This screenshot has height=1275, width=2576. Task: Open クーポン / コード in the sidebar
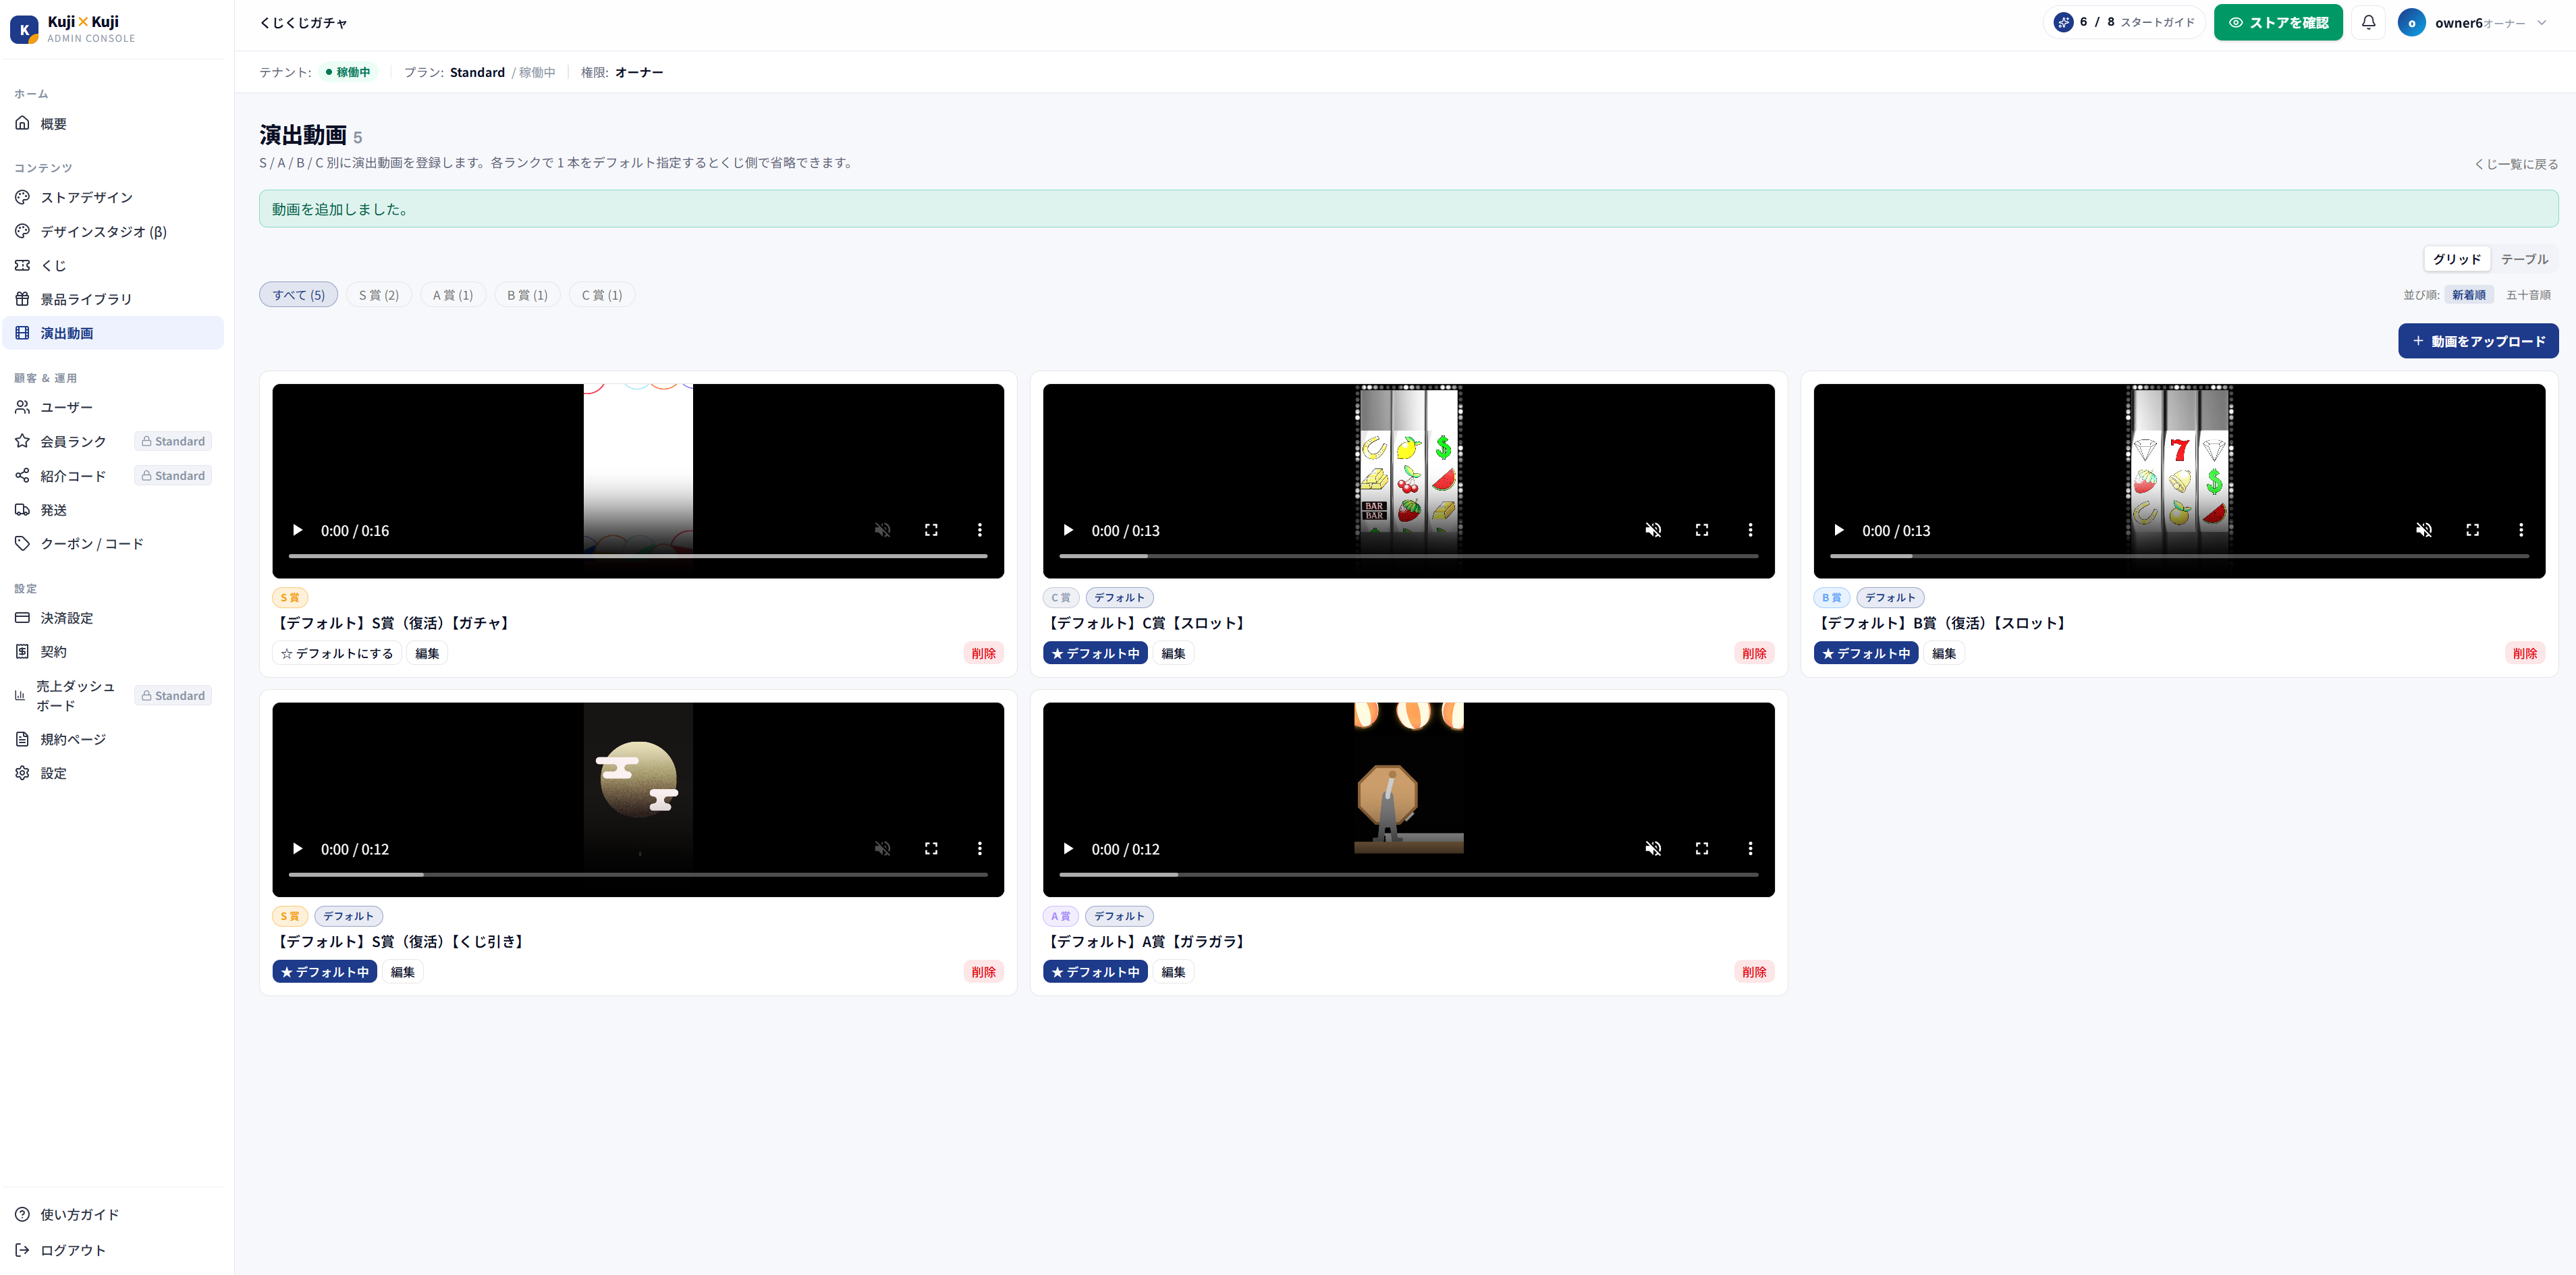pos(113,544)
